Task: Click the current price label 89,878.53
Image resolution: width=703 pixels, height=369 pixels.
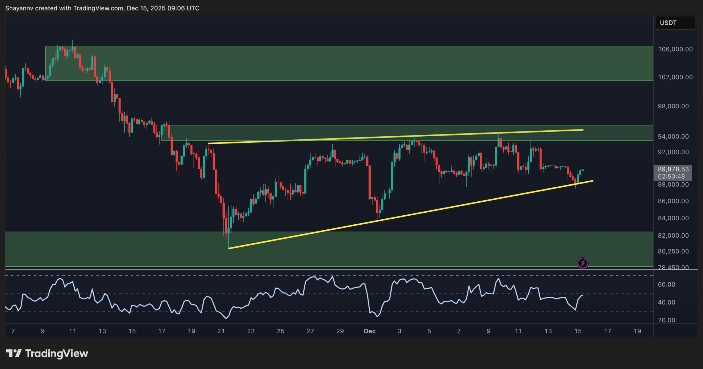Action: tap(673, 169)
